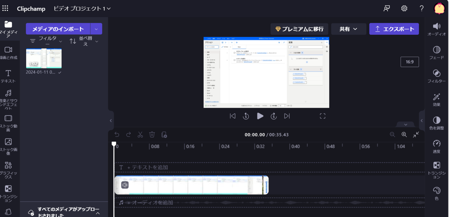
Task: Open the メディアのインポート dropdown arrow
Action: pos(96,28)
